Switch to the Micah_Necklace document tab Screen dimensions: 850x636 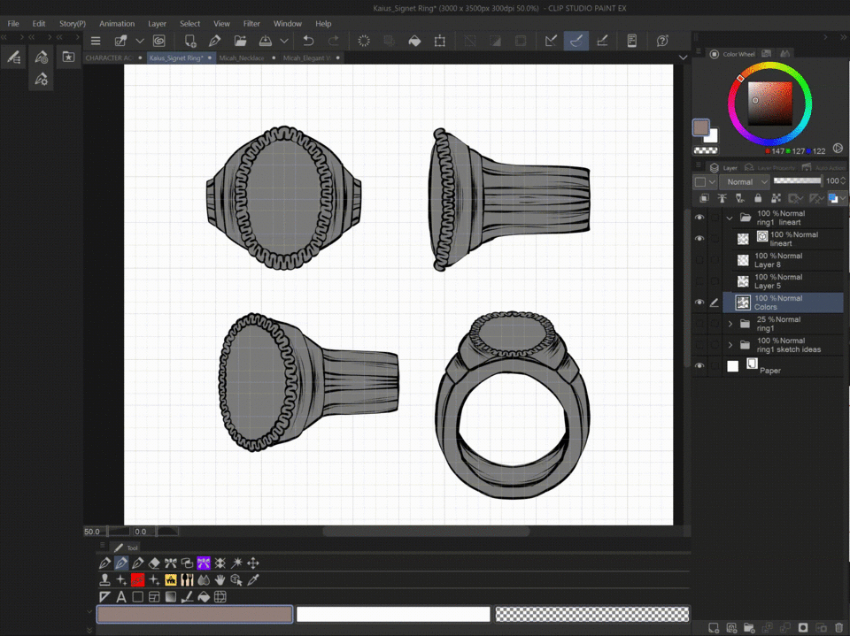(242, 57)
